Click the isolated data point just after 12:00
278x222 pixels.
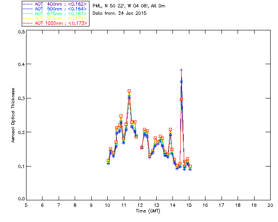[142, 147]
